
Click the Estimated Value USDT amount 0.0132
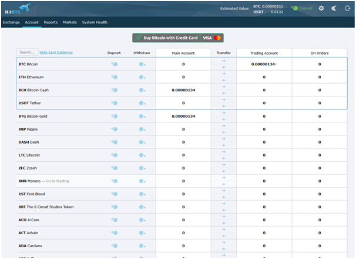tap(277, 12)
